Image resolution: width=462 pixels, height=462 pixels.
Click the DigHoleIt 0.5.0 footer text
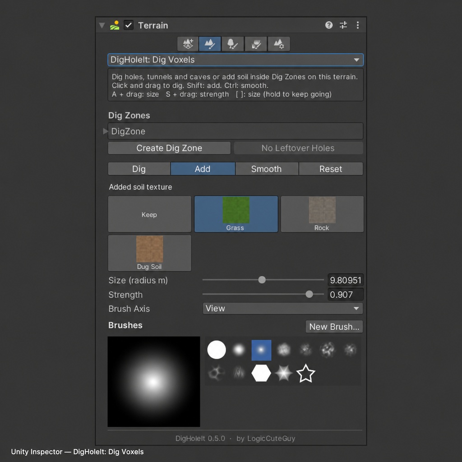click(200, 439)
